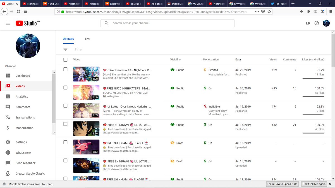Select the Lil Lotus Over It checkbox
This screenshot has width=335, height=188.
(x=65, y=106)
